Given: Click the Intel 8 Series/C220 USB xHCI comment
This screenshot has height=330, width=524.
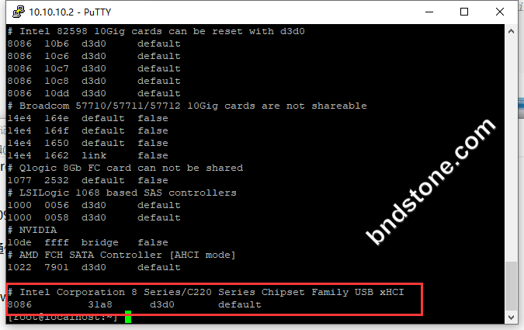Looking at the screenshot, I should [x=206, y=292].
